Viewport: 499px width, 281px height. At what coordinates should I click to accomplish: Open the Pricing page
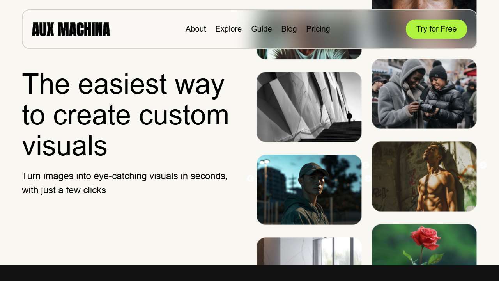pyautogui.click(x=318, y=29)
